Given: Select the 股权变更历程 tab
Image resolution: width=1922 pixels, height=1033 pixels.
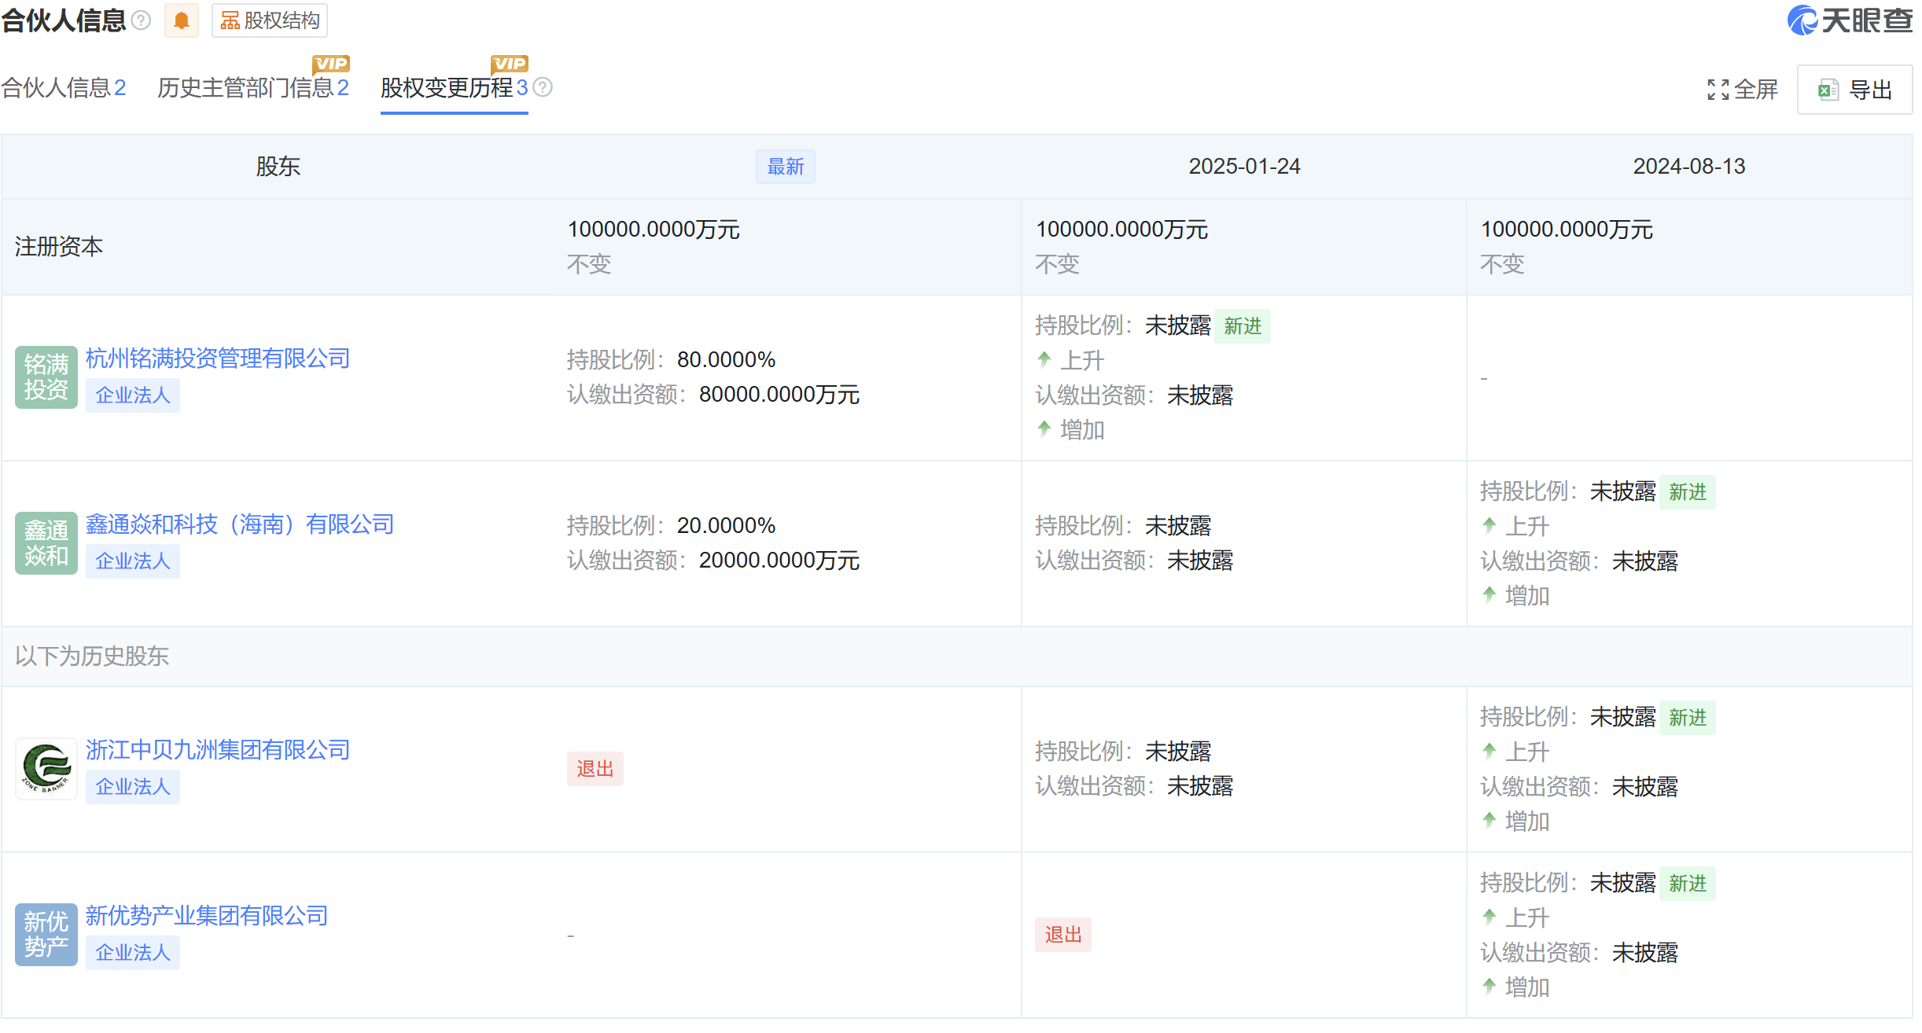Looking at the screenshot, I should pyautogui.click(x=454, y=87).
